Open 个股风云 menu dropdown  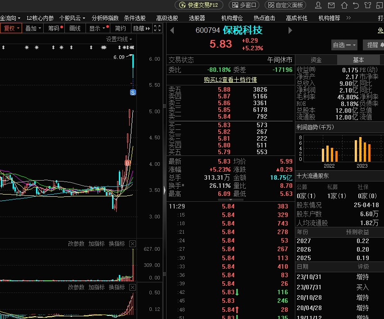click(x=72, y=18)
